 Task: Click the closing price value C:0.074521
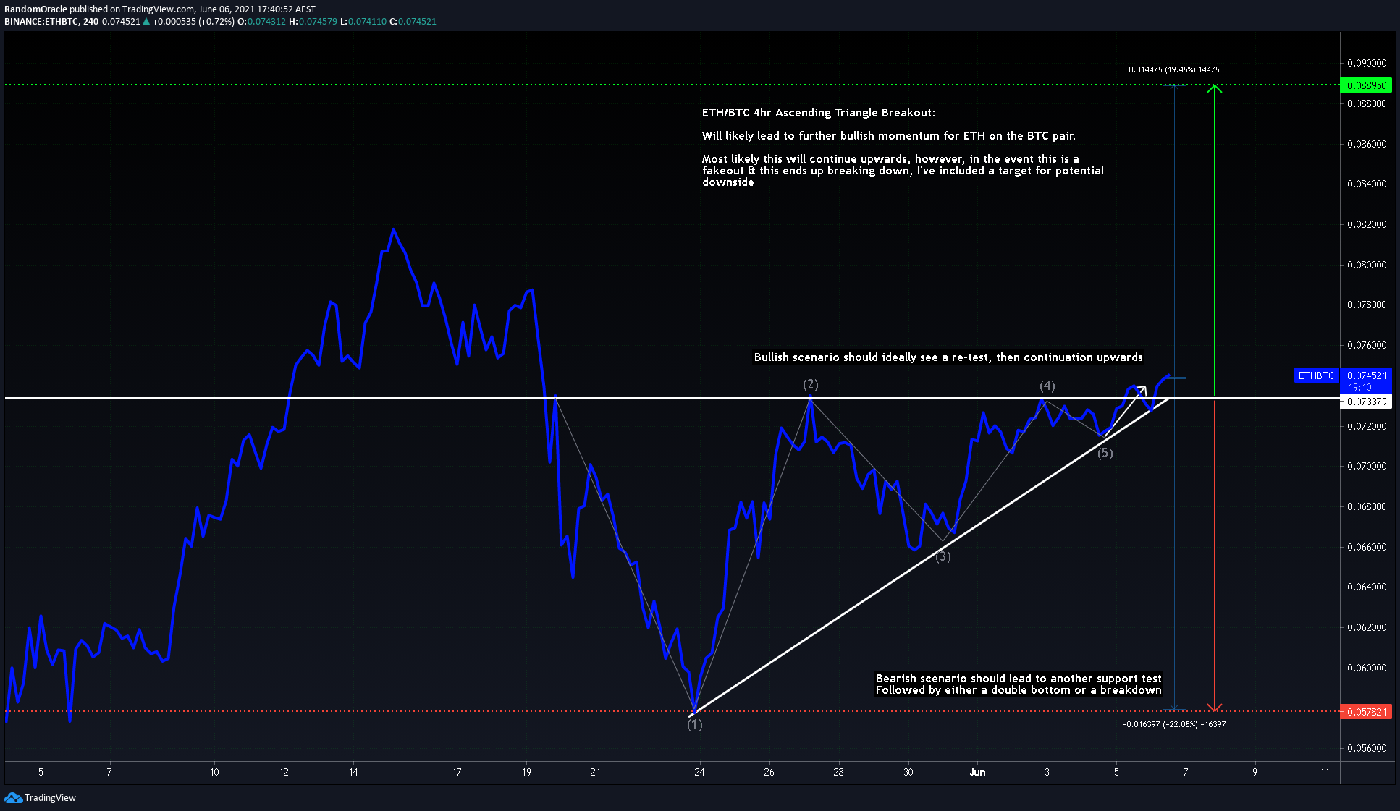click(x=413, y=22)
